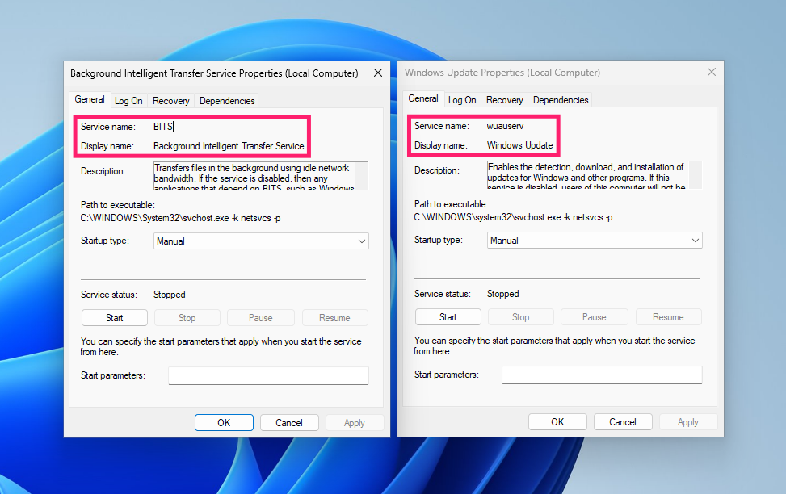Screen dimensions: 786x494
Task: Click Resume button in Windows Update Properties
Action: point(668,317)
